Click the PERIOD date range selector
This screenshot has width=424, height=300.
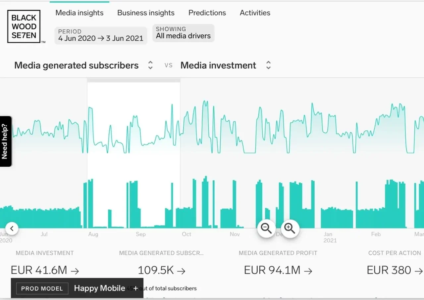[100, 35]
